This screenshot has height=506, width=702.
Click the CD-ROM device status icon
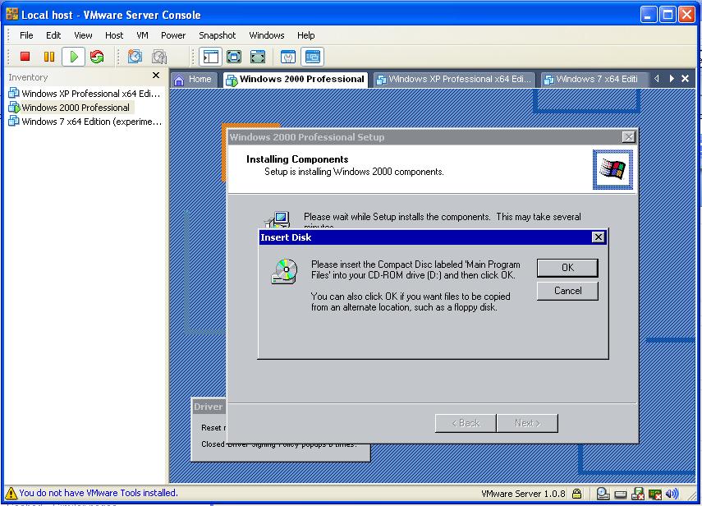click(x=603, y=494)
